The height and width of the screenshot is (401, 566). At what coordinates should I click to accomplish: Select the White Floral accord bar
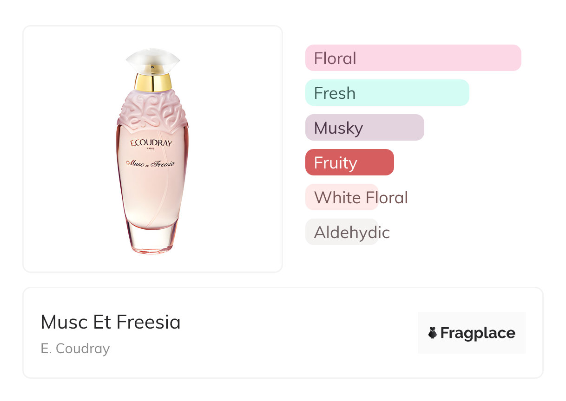click(x=342, y=197)
